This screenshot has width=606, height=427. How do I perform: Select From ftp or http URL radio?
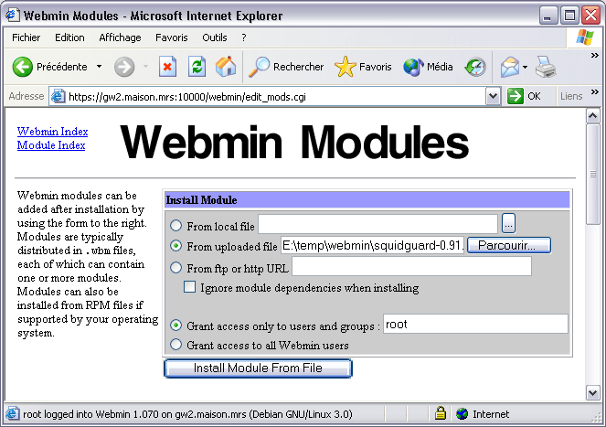tap(175, 267)
